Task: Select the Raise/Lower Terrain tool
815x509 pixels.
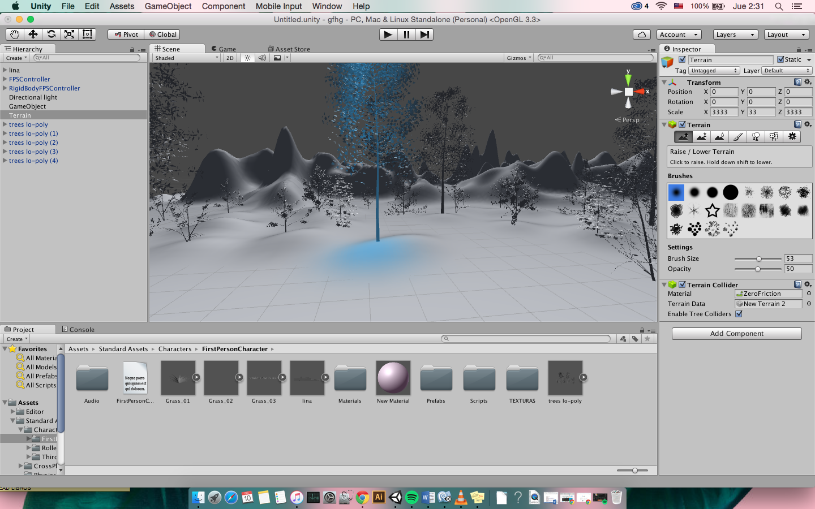Action: click(x=683, y=136)
